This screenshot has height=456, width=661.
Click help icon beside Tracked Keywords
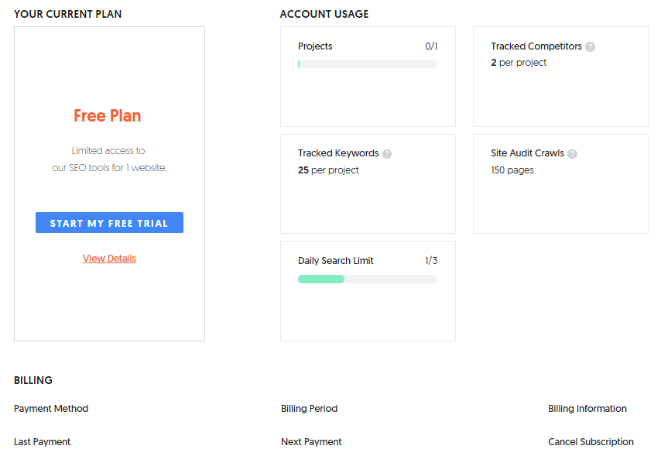(387, 154)
